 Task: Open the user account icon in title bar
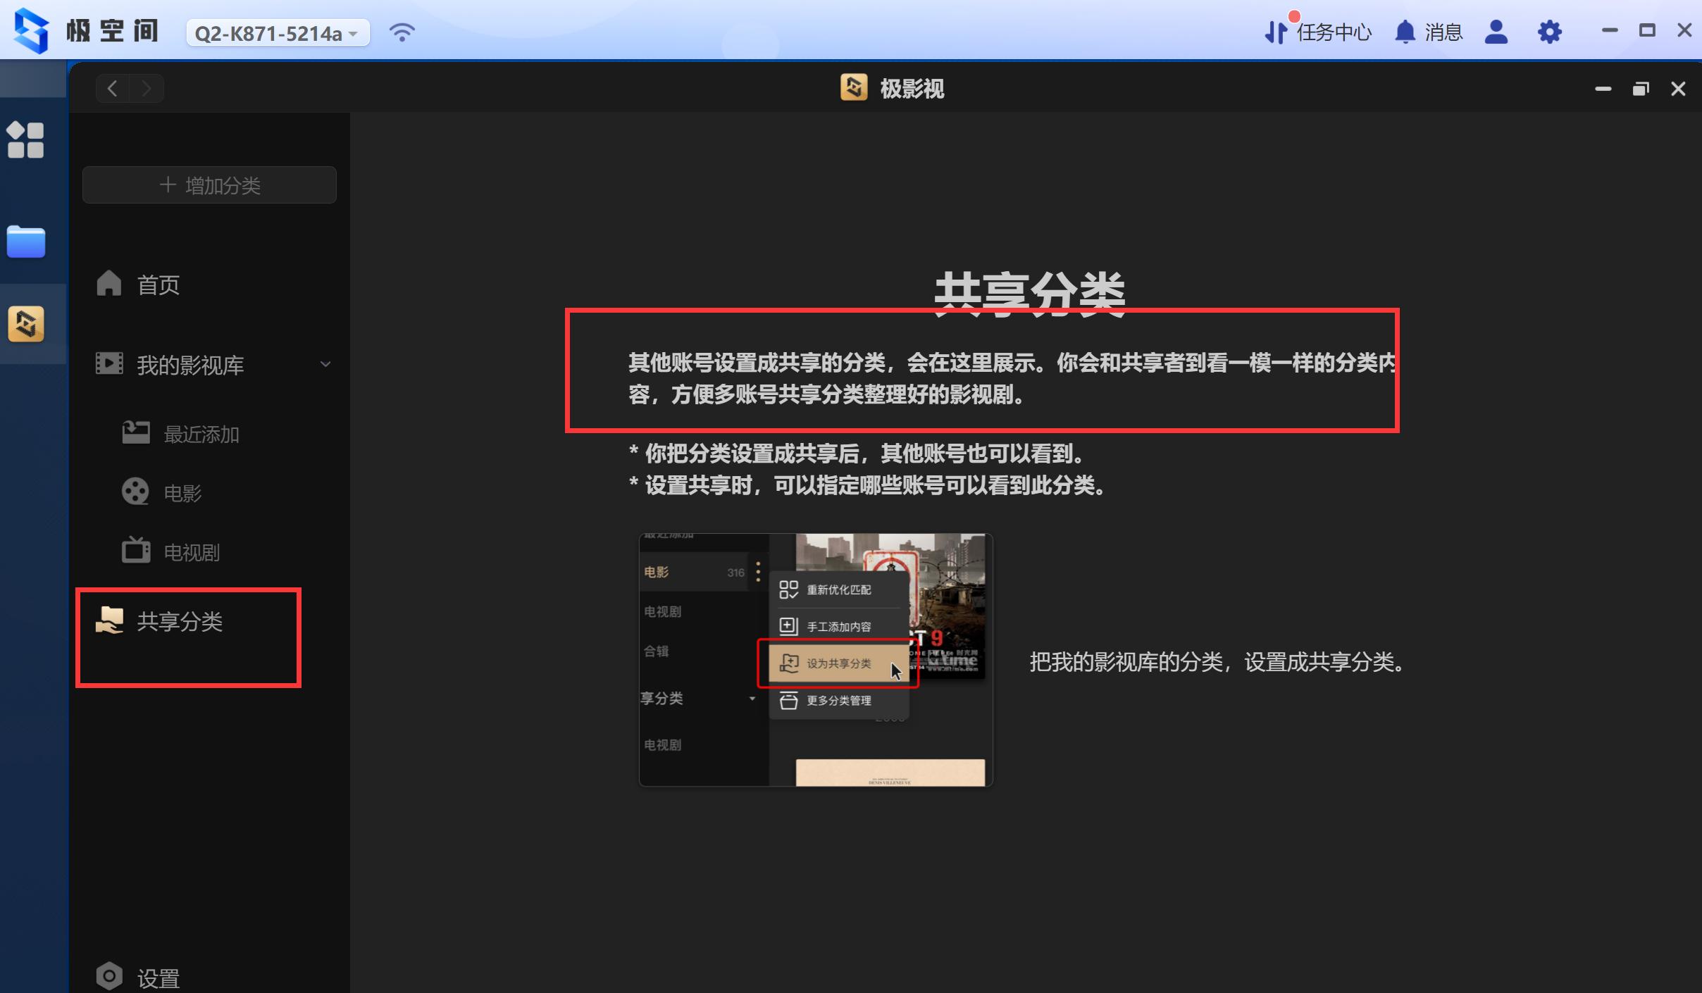click(x=1496, y=32)
